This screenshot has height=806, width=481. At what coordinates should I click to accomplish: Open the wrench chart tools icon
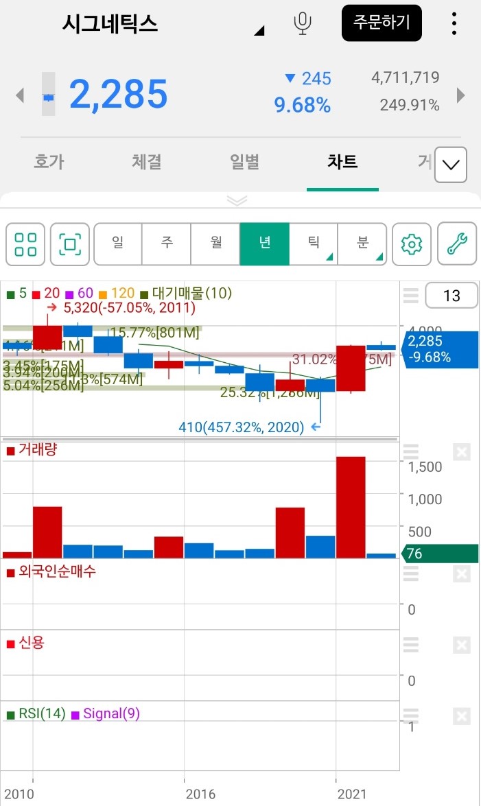pyautogui.click(x=457, y=244)
